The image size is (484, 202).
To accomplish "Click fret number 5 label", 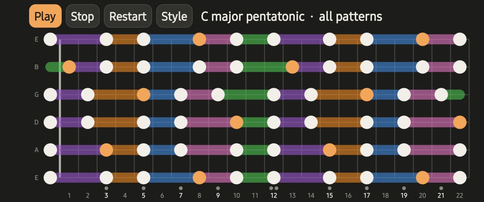I will pos(143,195).
